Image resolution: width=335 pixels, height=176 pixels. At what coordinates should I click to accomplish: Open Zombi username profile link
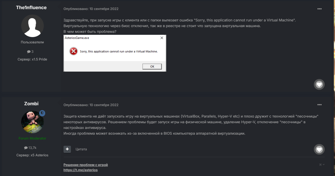[31, 104]
